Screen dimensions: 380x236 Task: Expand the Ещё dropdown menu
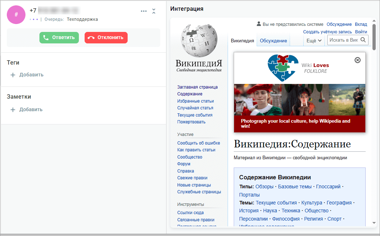314,41
